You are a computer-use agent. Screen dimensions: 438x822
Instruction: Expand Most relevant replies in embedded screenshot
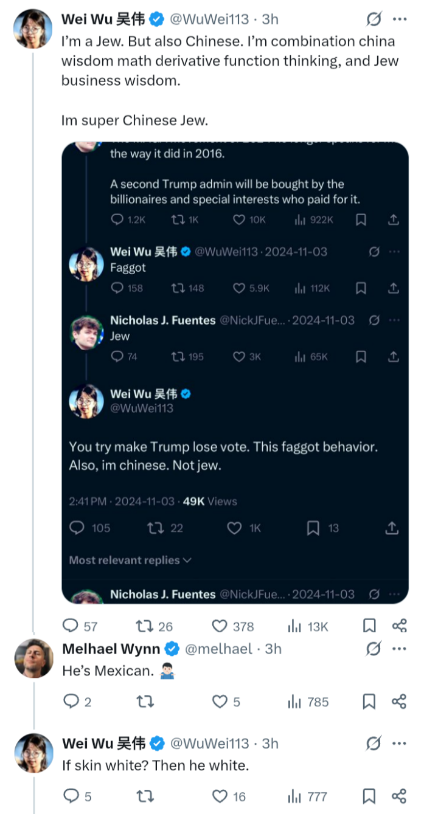130,560
